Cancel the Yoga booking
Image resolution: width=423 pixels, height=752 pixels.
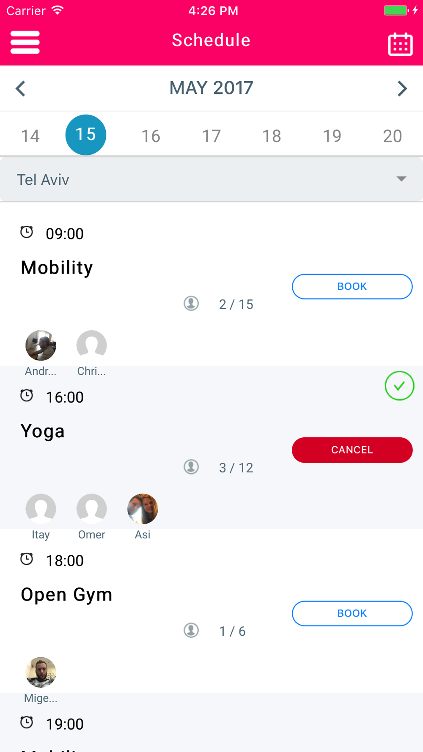pos(352,450)
